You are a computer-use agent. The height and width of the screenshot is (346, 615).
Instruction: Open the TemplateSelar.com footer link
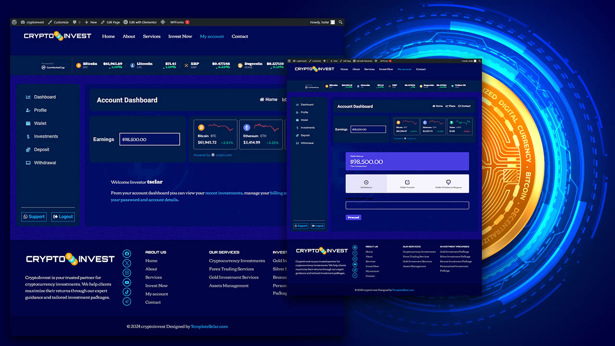tap(209, 326)
